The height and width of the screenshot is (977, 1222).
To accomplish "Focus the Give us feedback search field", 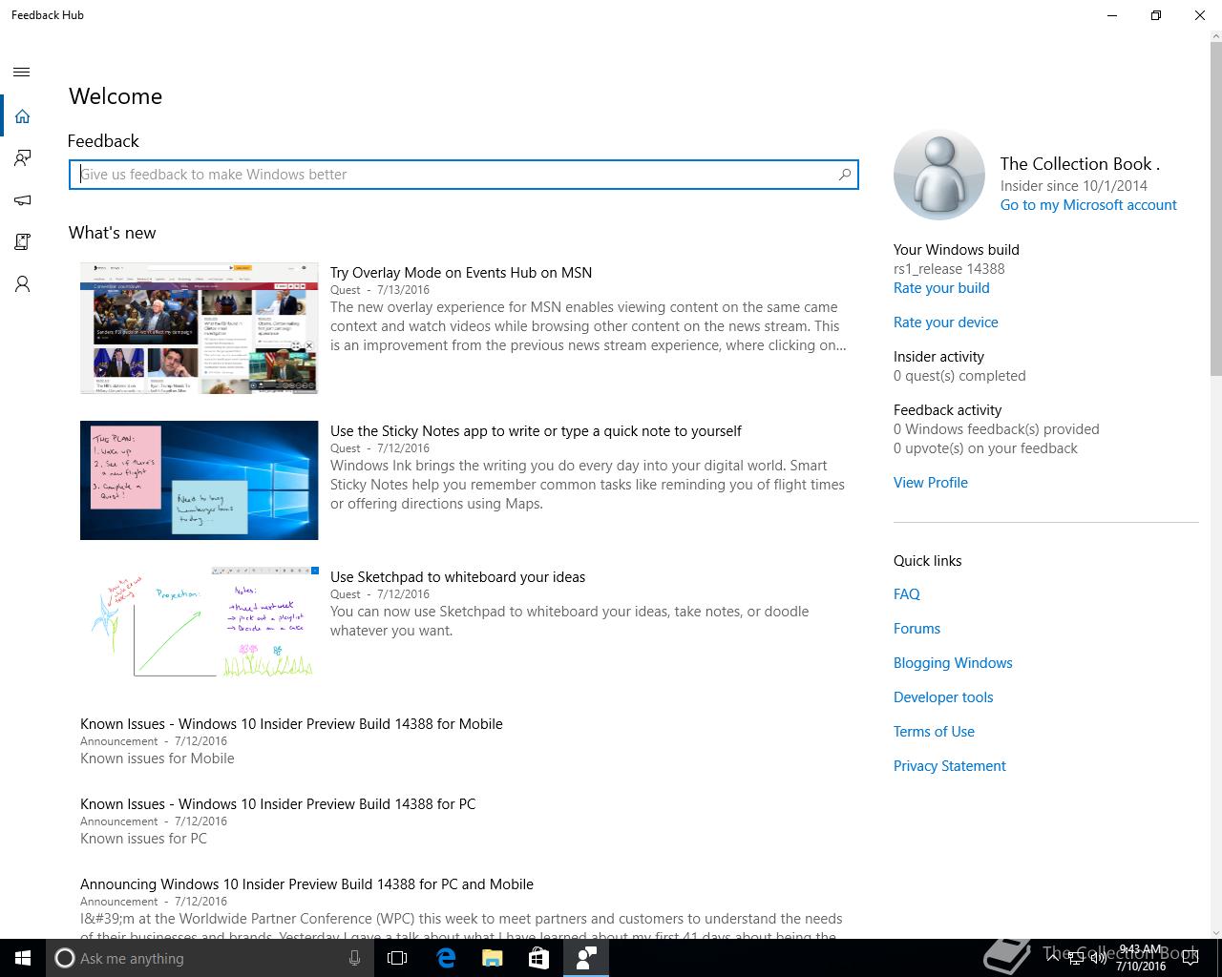I will pyautogui.click(x=463, y=175).
